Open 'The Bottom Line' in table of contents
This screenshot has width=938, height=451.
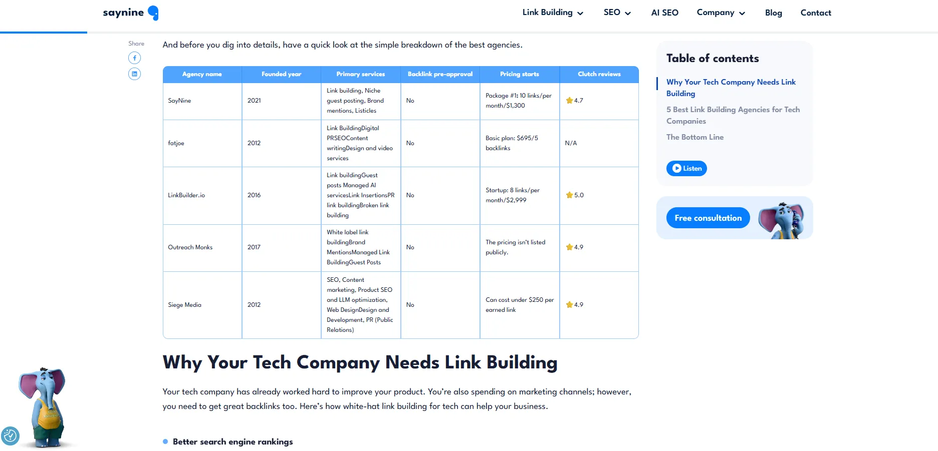(x=695, y=137)
